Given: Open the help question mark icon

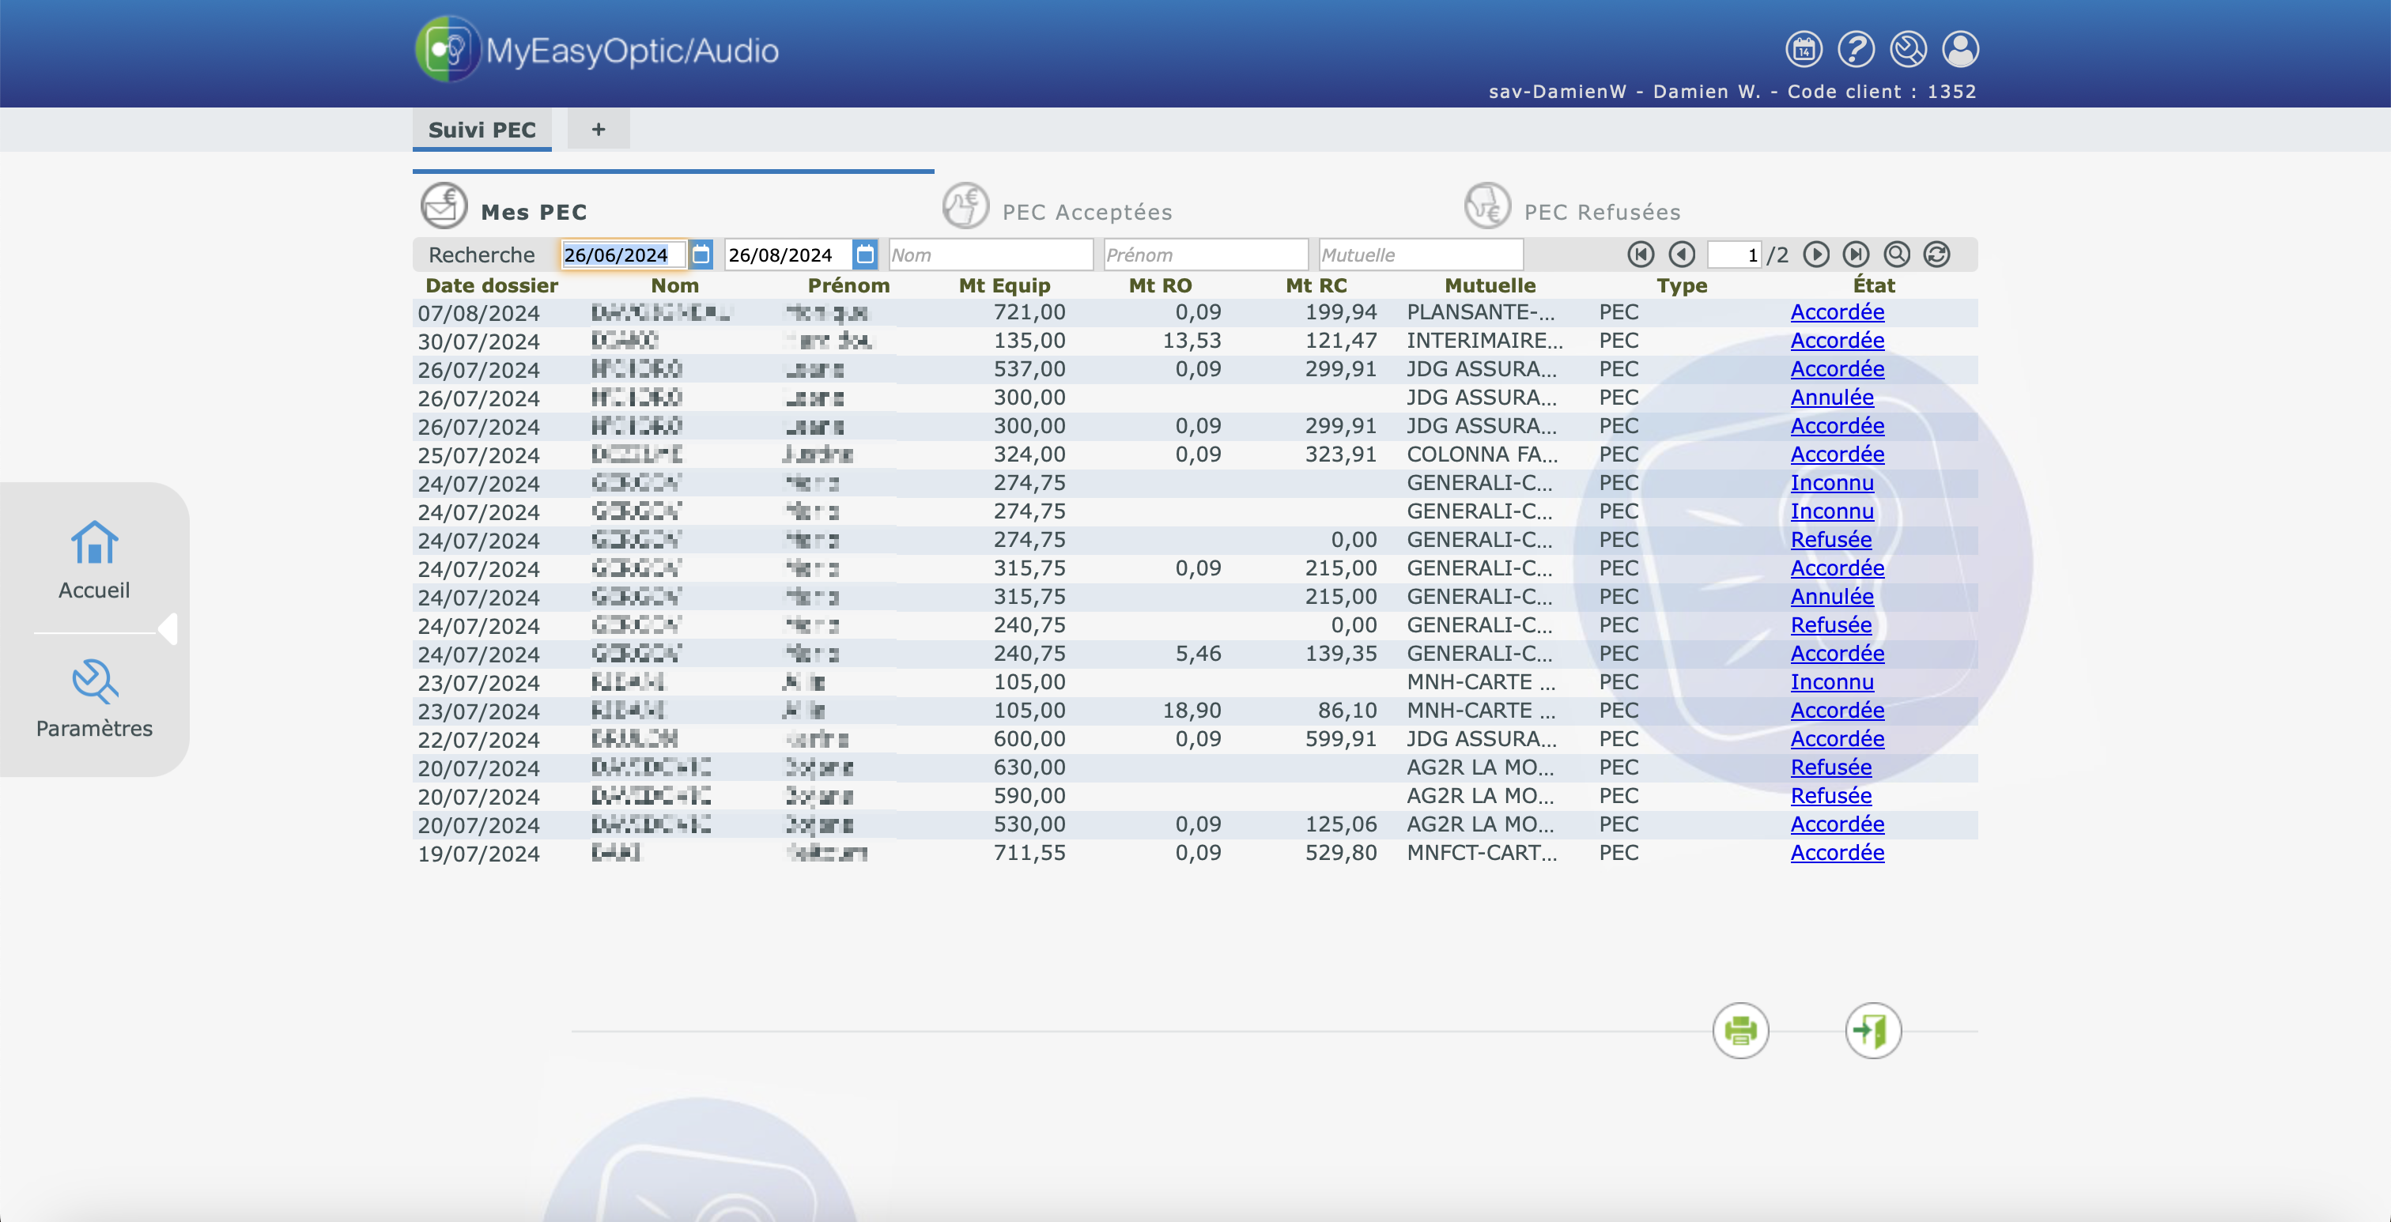Looking at the screenshot, I should [x=1856, y=49].
